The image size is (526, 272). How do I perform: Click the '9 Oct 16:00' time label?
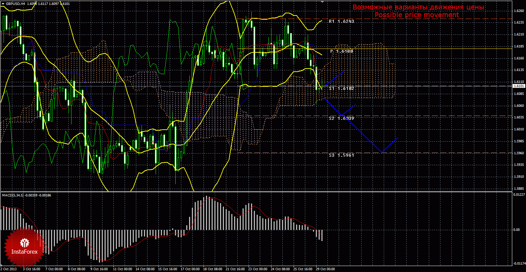tap(99, 269)
